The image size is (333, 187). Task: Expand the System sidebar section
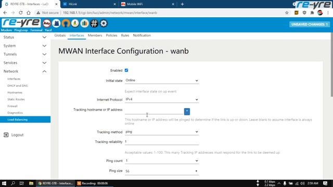click(x=25, y=46)
